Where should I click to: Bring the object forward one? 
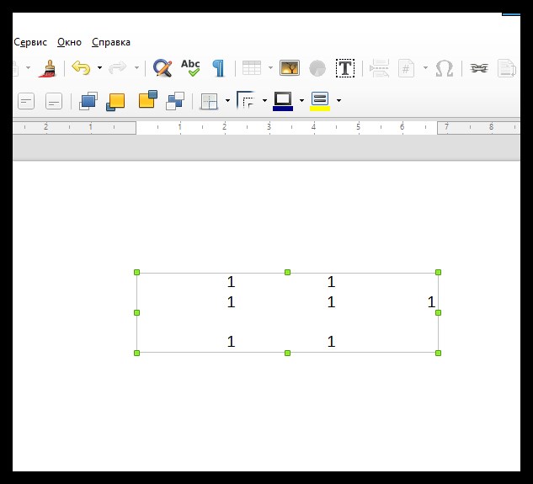pos(115,101)
